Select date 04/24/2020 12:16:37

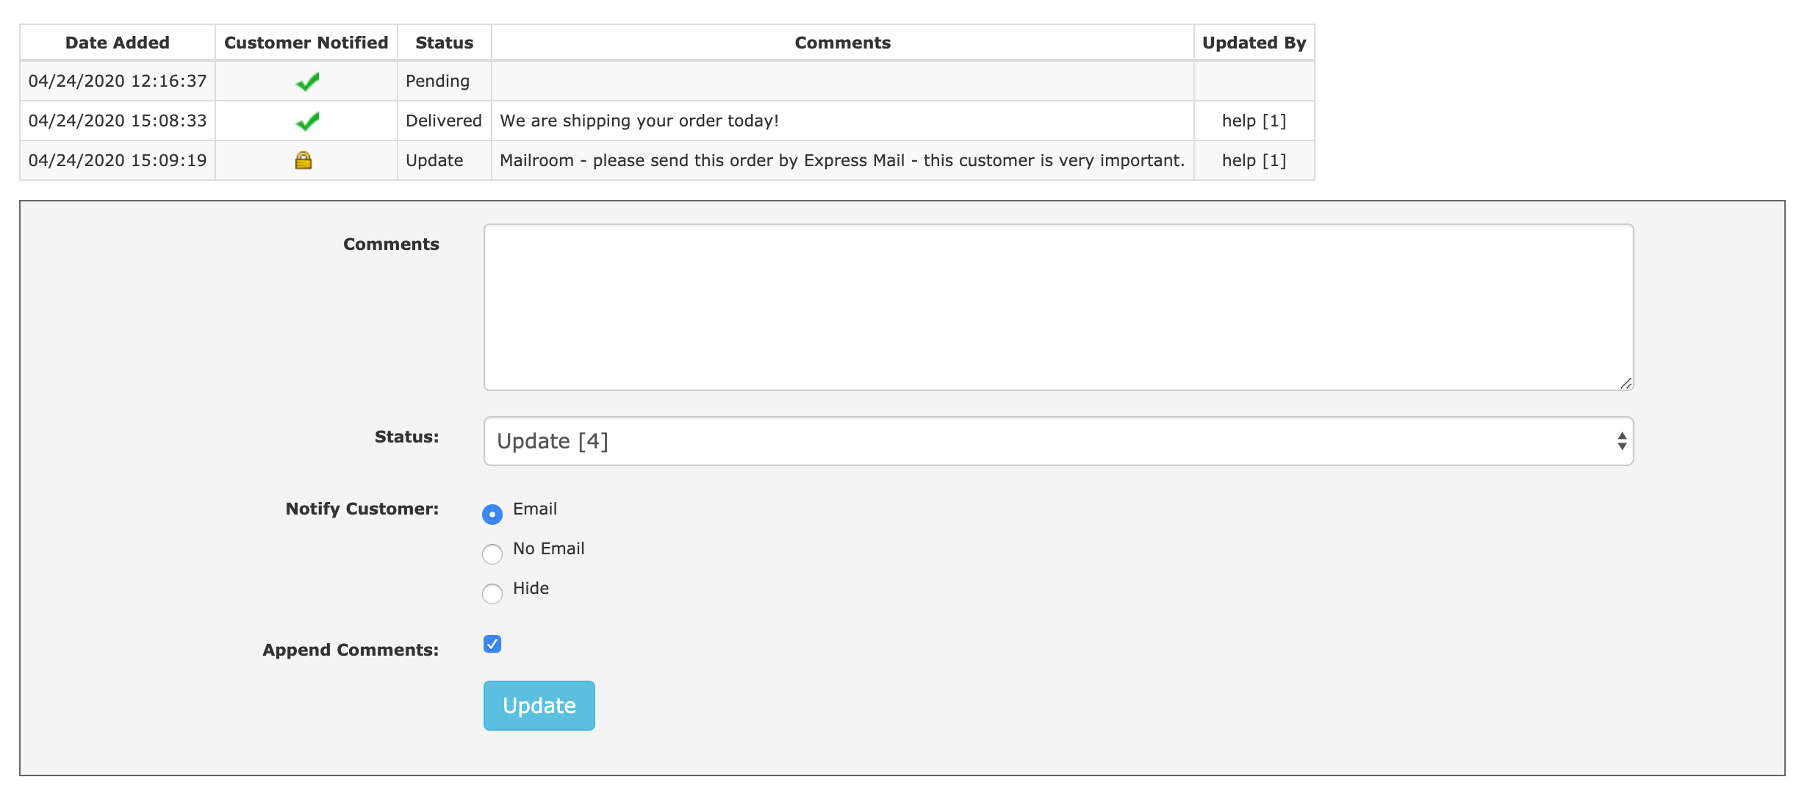(x=118, y=81)
